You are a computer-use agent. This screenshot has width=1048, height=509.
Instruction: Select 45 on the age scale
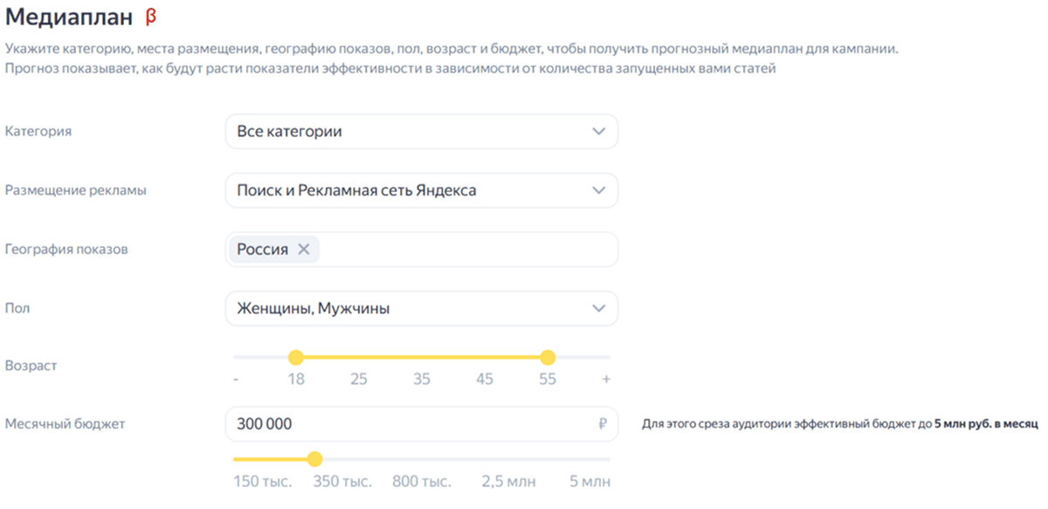click(485, 379)
